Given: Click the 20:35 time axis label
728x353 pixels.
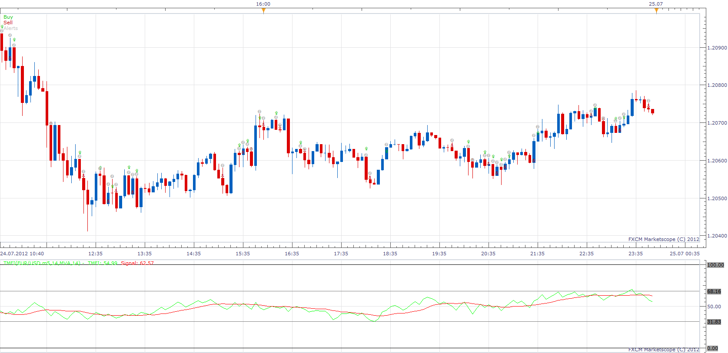Looking at the screenshot, I should pyautogui.click(x=488, y=254).
